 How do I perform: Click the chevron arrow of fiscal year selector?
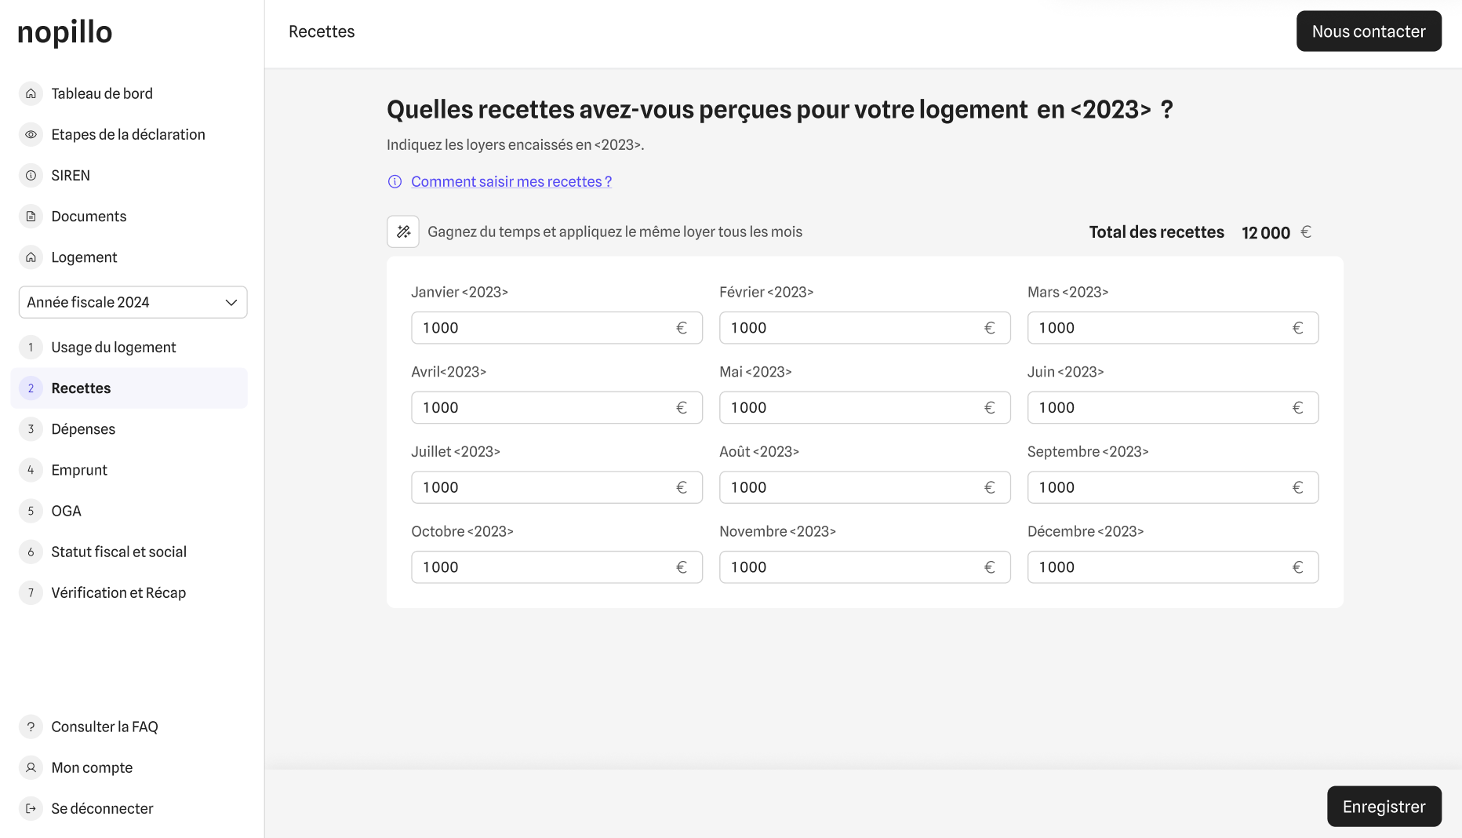tap(231, 302)
